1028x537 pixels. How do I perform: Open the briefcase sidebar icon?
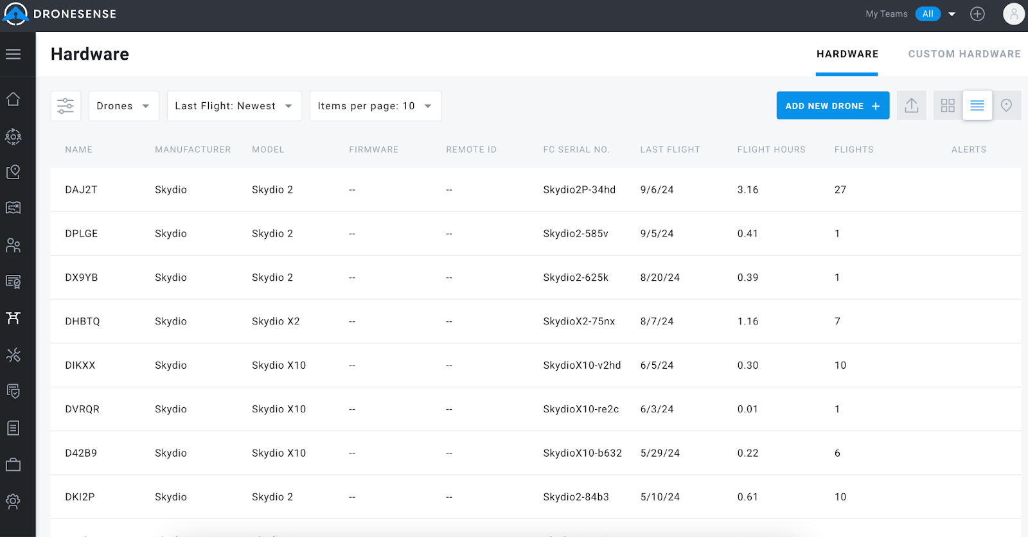click(x=13, y=464)
